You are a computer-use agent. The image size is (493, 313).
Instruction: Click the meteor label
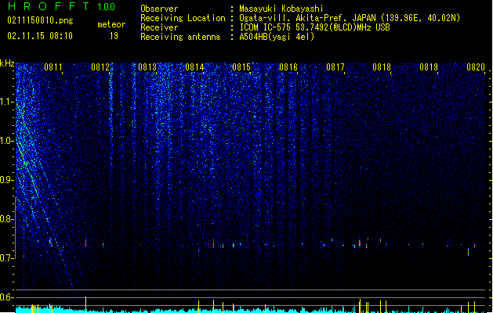pyautogui.click(x=111, y=24)
